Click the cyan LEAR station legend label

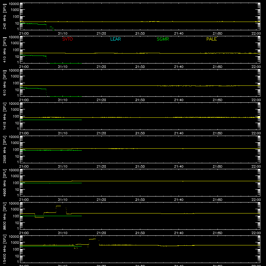pyautogui.click(x=115, y=39)
